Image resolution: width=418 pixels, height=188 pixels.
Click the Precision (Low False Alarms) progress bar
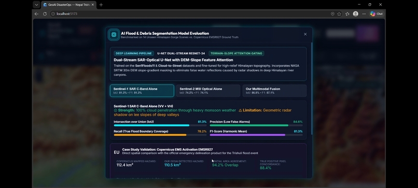[256, 125]
